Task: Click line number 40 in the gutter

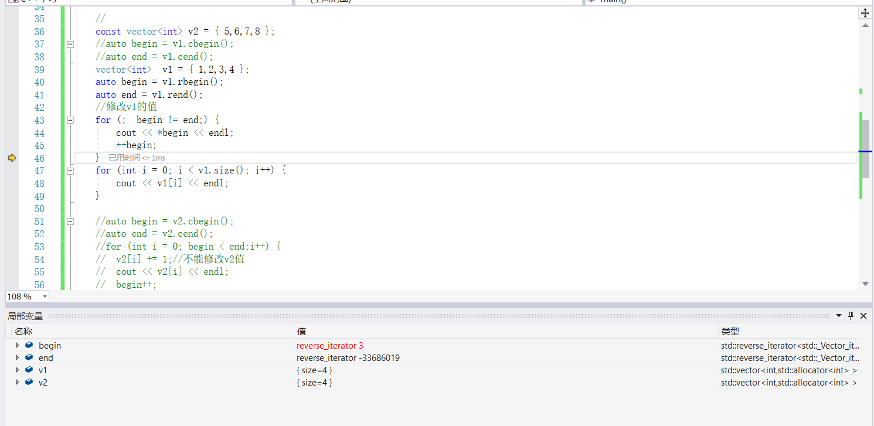Action: click(39, 82)
